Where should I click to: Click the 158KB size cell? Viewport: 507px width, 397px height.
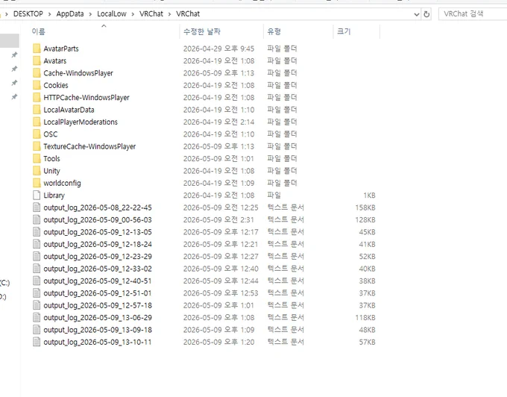[365, 207]
